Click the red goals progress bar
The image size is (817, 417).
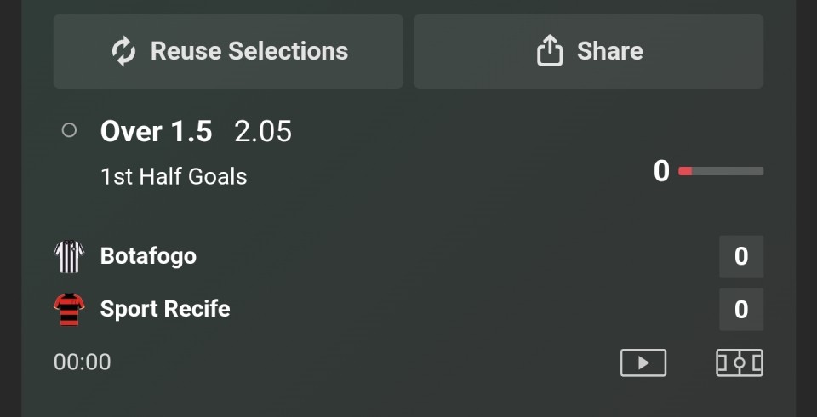[720, 172]
